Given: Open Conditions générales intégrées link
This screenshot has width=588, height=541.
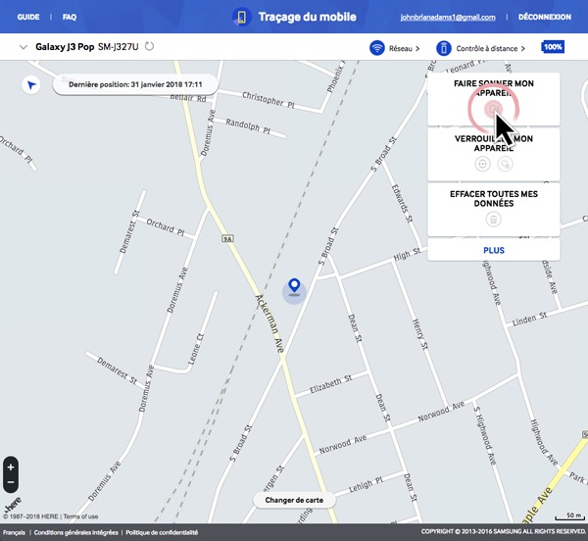Looking at the screenshot, I should (x=75, y=532).
